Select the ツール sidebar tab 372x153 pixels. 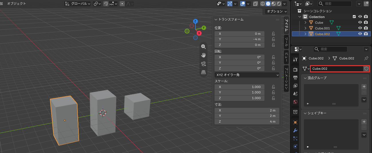click(286, 42)
